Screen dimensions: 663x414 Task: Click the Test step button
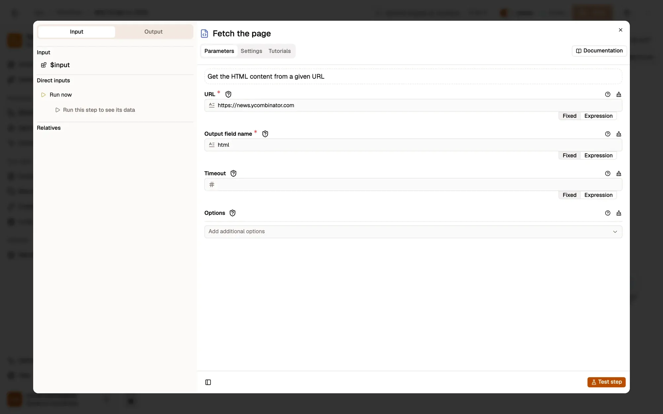[606, 382]
